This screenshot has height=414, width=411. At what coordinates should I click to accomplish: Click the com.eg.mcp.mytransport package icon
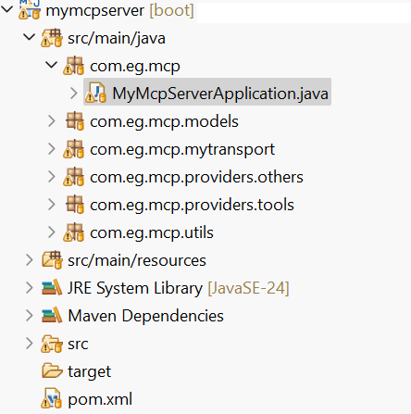73,149
